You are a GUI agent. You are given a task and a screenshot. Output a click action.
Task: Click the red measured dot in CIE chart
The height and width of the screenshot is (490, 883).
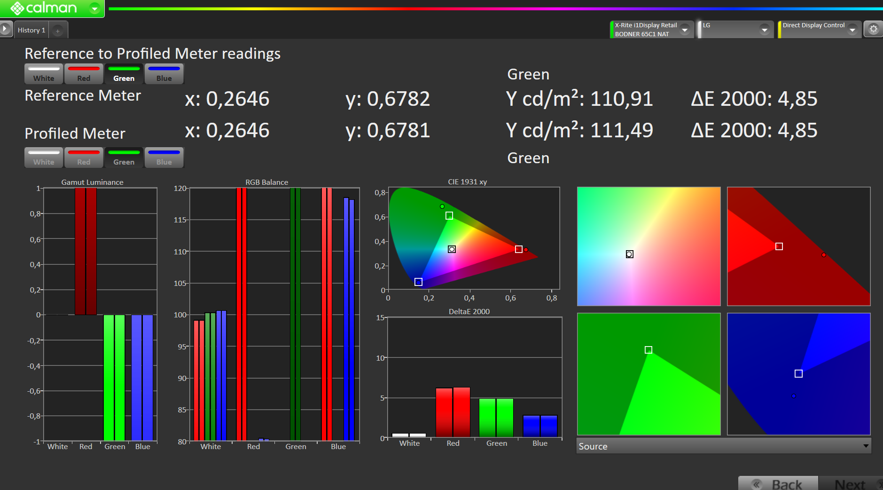[526, 250]
